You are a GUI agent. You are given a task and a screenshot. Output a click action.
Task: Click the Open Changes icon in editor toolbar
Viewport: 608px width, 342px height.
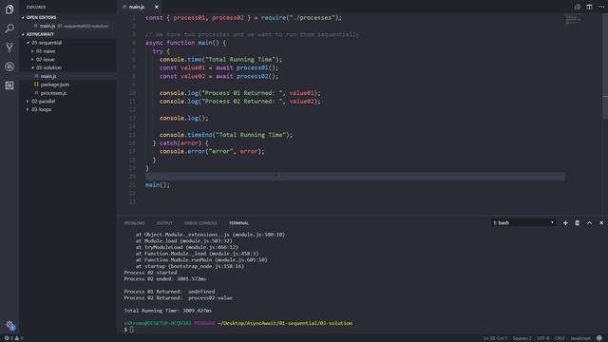tap(577, 7)
